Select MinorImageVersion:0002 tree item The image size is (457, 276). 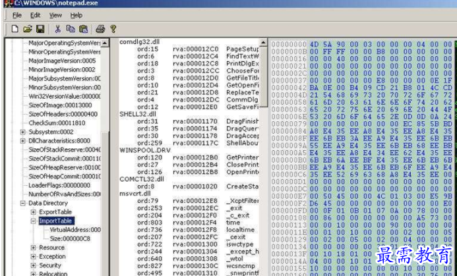coord(62,70)
